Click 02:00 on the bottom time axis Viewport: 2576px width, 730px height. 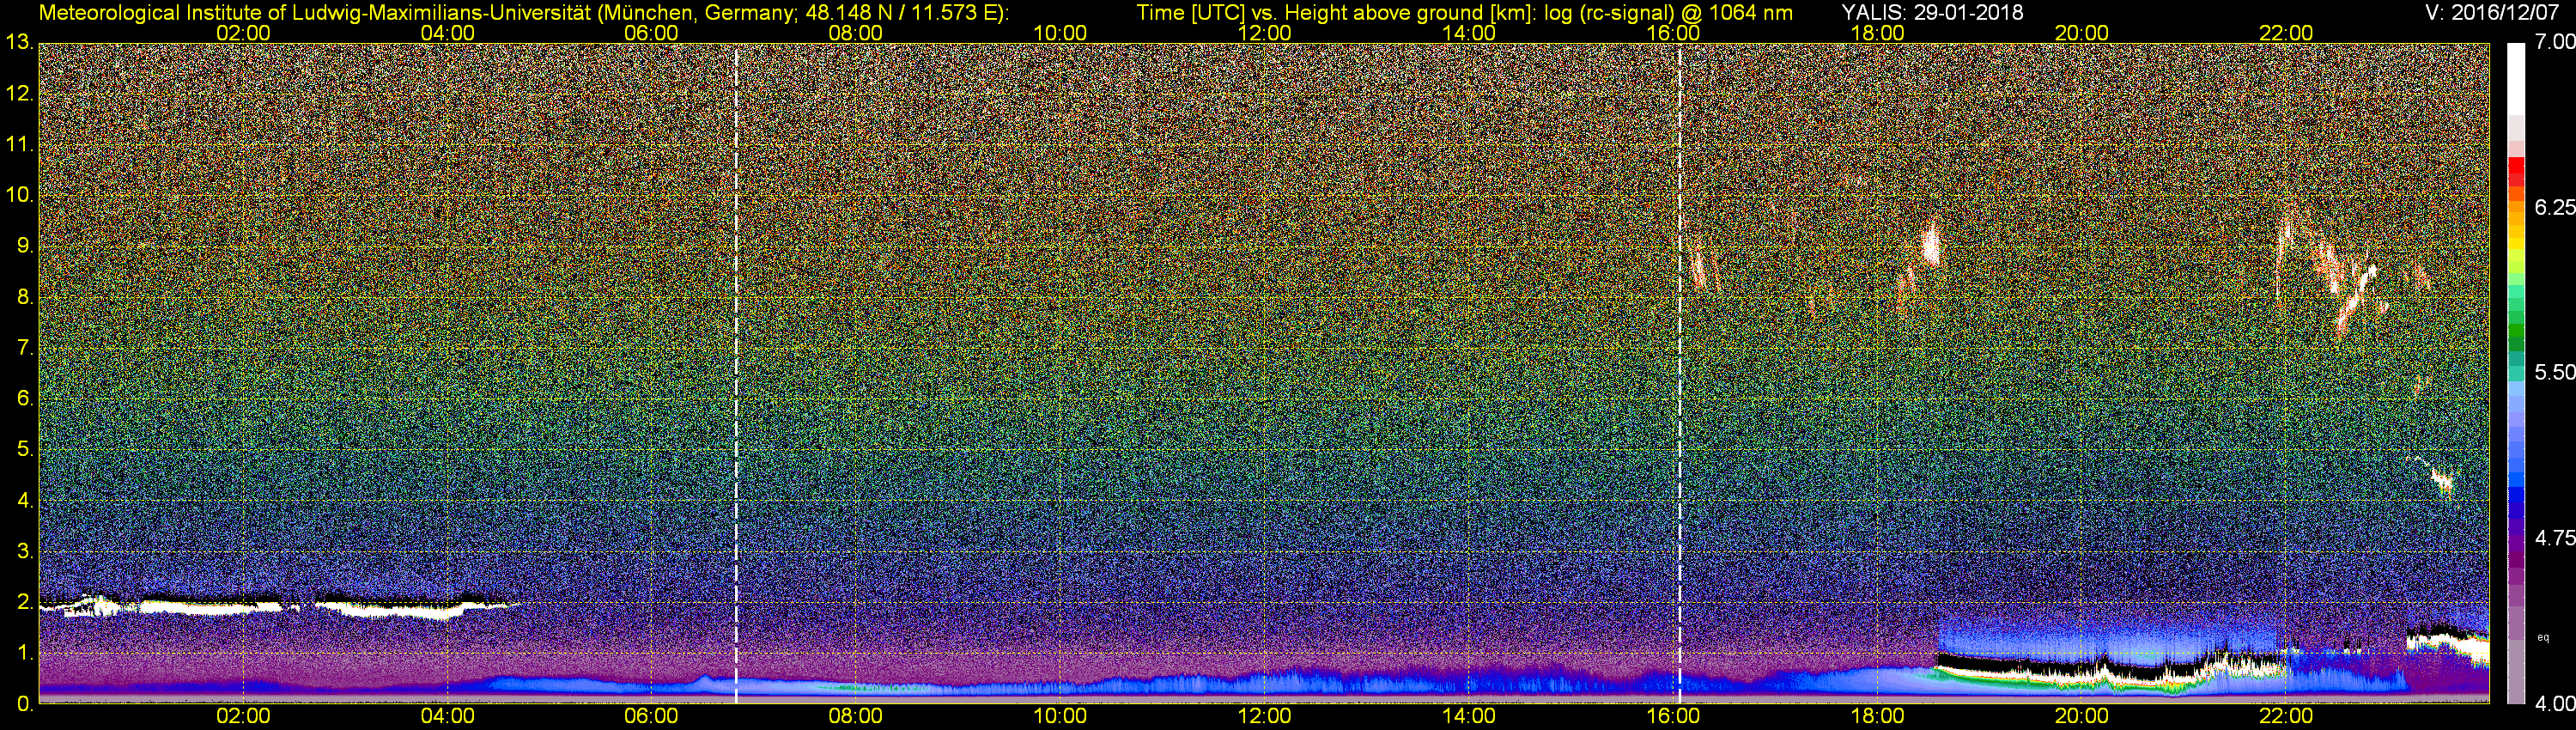point(243,716)
